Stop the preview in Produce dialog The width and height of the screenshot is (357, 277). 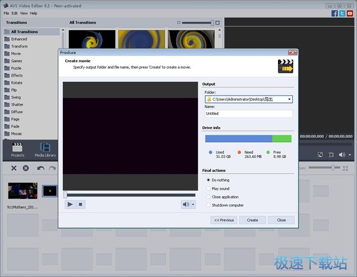pos(80,204)
